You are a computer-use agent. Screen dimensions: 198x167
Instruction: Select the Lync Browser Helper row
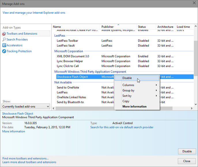tap(125, 61)
